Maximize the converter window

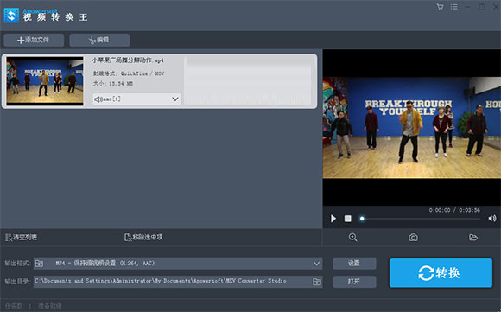(482, 7)
